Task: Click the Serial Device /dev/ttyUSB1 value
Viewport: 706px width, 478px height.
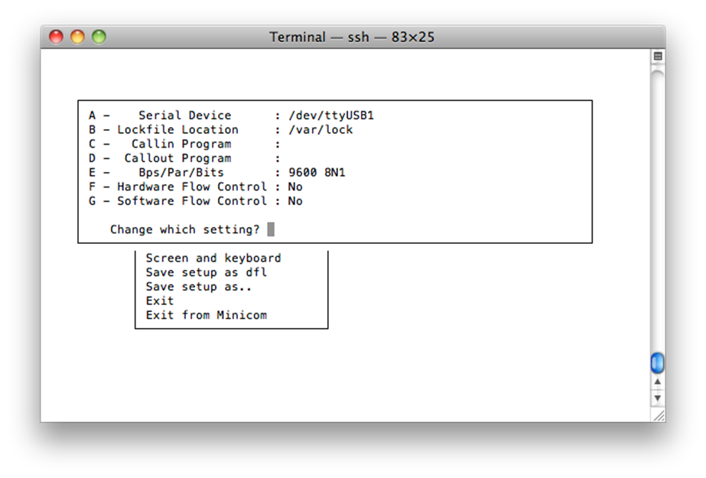Action: tap(331, 115)
